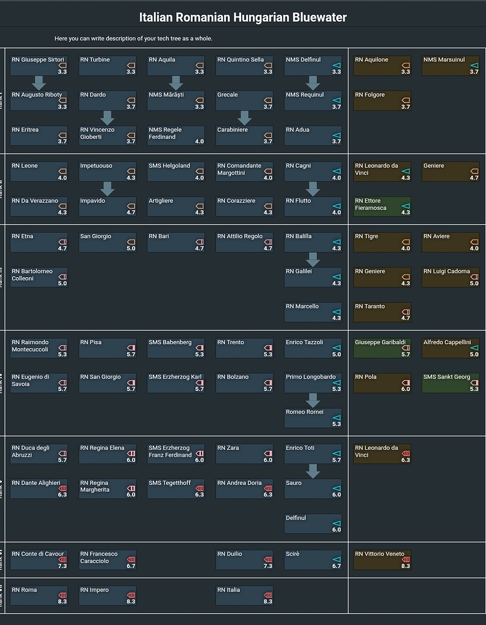Click the submarine icon on Scirè card
The height and width of the screenshot is (625, 486).
coord(336,559)
